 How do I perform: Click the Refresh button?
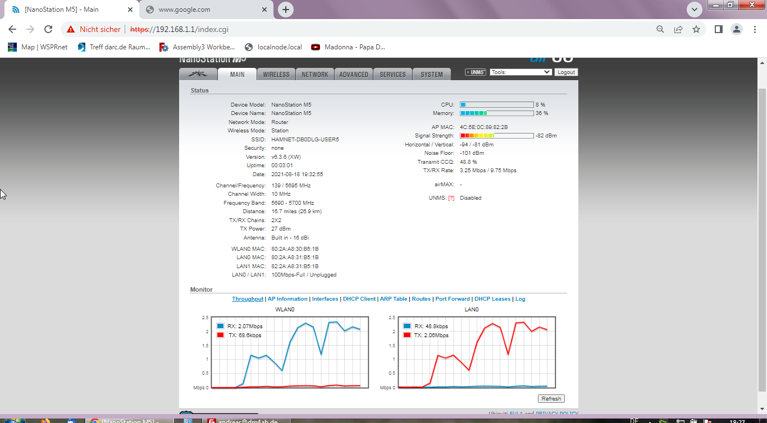point(551,398)
